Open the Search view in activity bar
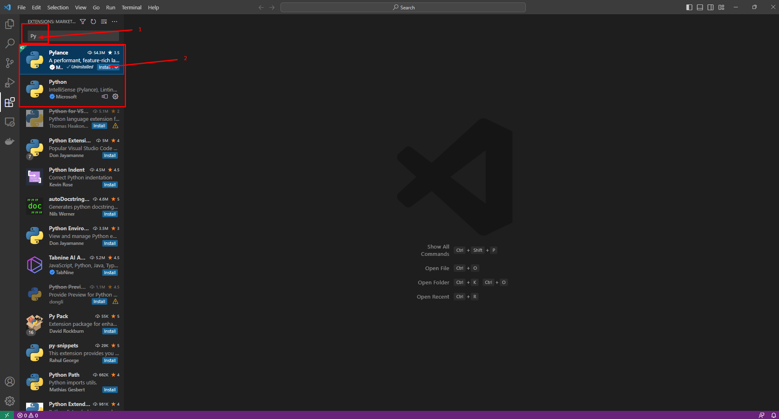The height and width of the screenshot is (419, 779). (x=10, y=43)
